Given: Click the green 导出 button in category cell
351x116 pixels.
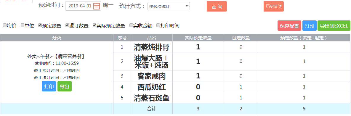Looking at the screenshot, I should pos(65,86).
